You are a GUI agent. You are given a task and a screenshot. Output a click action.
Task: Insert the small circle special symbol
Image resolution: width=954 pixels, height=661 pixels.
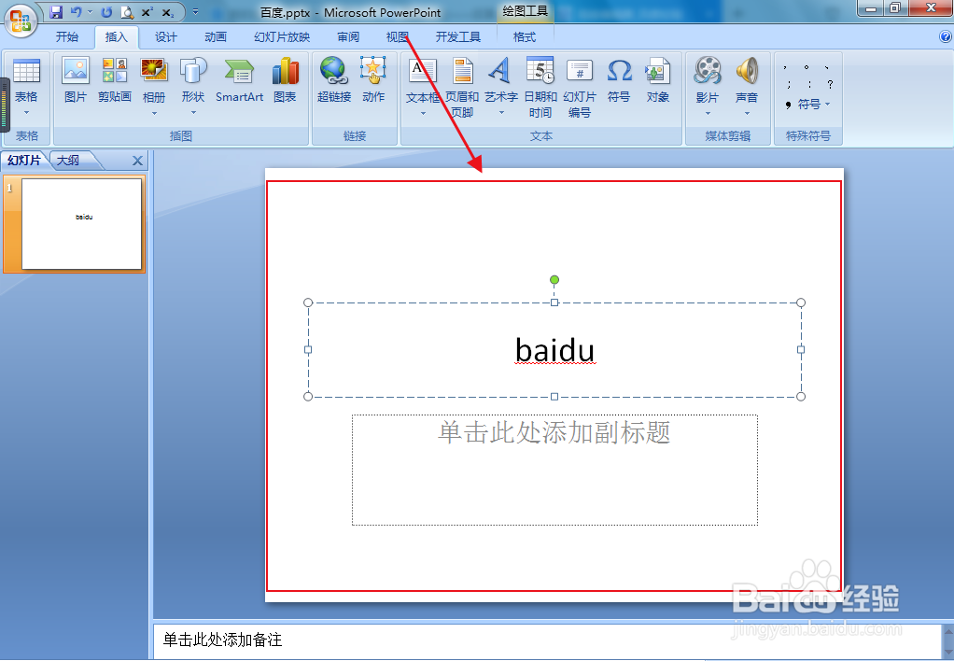(x=807, y=67)
